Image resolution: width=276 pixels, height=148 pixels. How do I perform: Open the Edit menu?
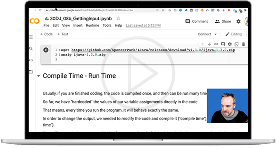56,25
